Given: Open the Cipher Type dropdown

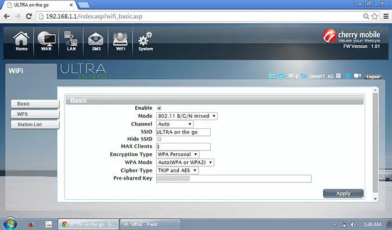Looking at the screenshot, I should pos(177,170).
